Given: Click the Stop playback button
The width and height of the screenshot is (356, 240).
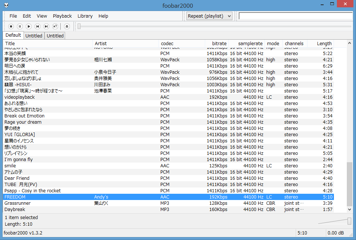Looking at the screenshot, I should [x=11, y=26].
